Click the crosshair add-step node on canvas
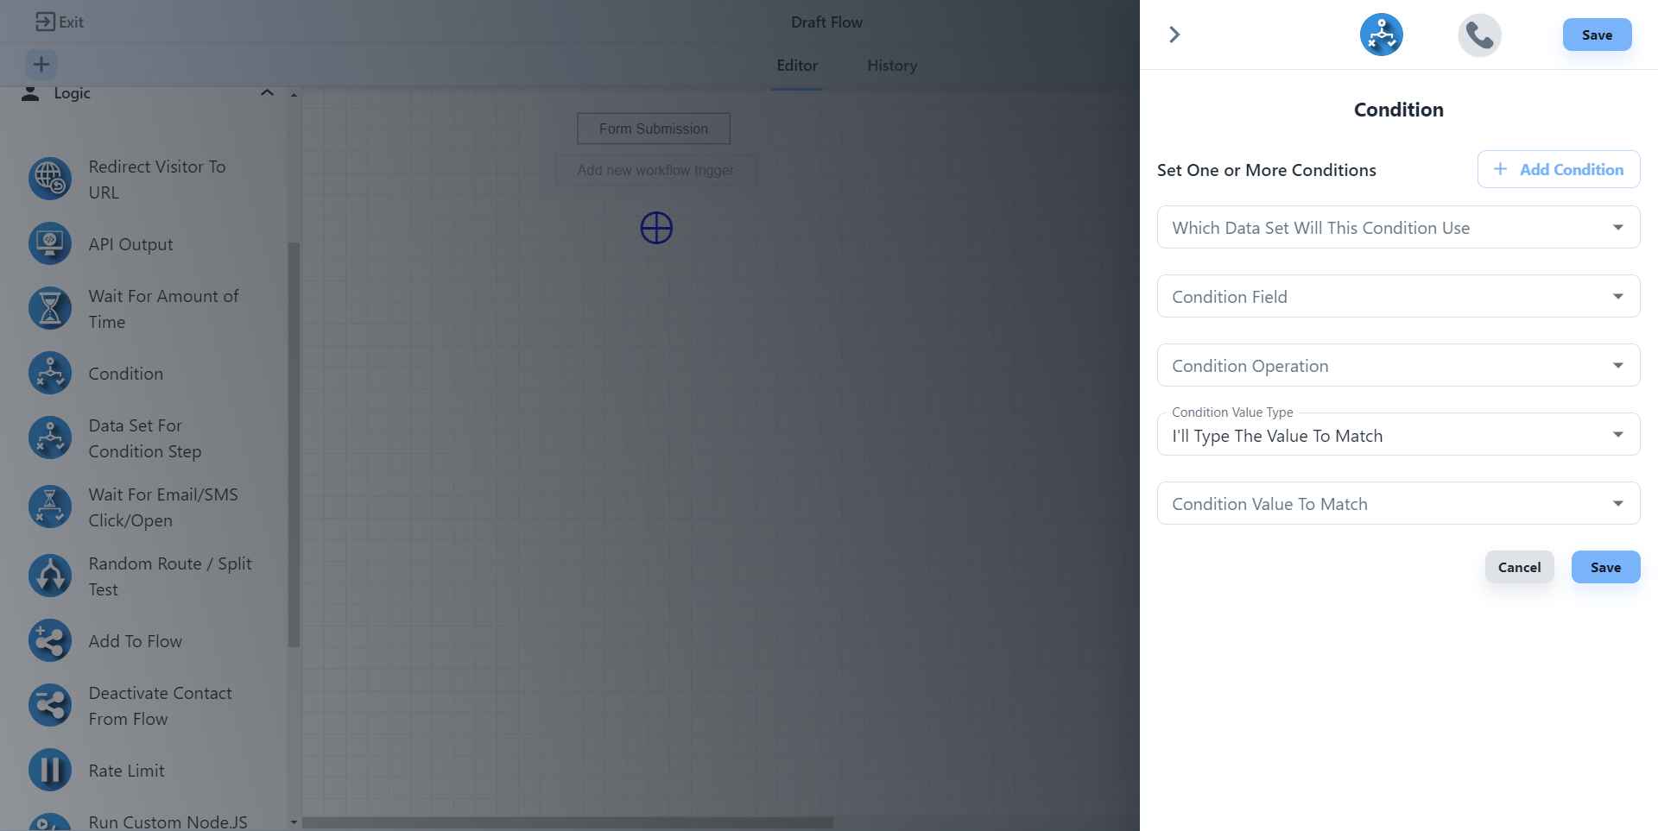This screenshot has height=831, width=1658. click(x=656, y=229)
